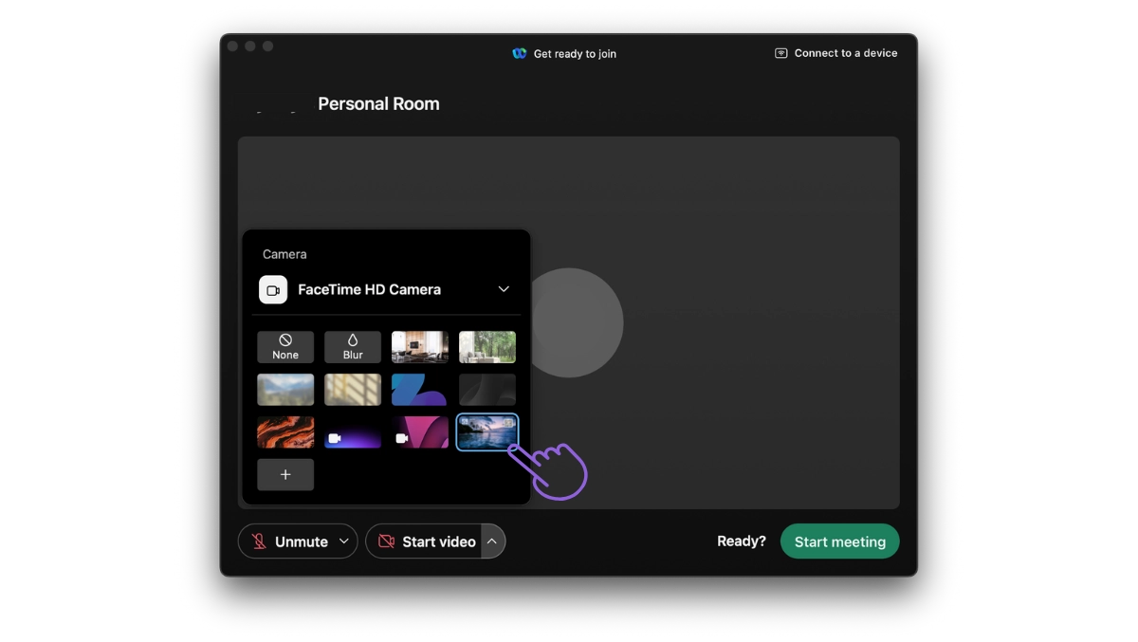The height and width of the screenshot is (642, 1138).
Task: Click the Get ready to join header
Action: 574,53
